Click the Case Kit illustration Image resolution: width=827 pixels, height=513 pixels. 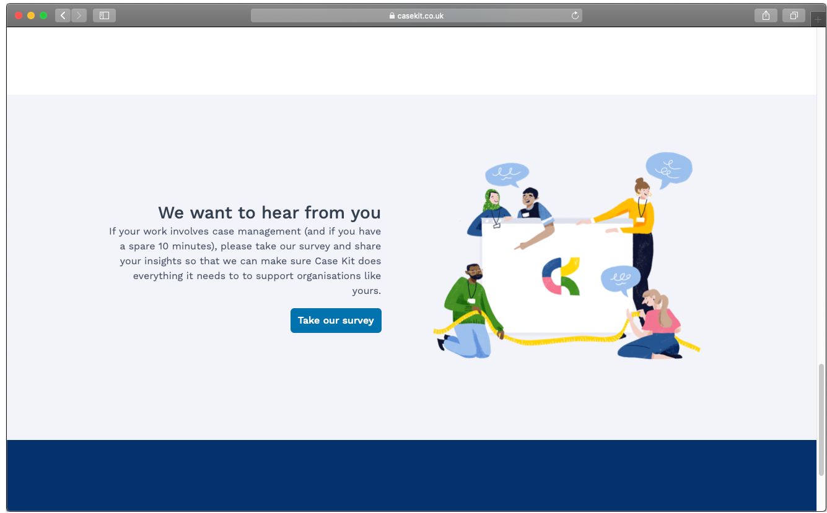[567, 256]
